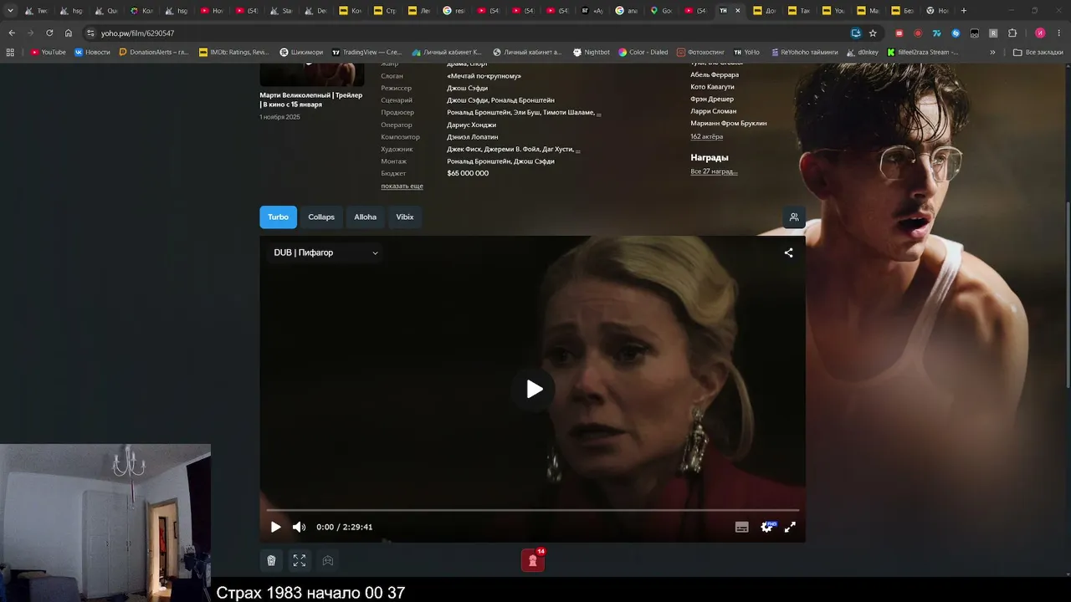The width and height of the screenshot is (1071, 602).
Task: Click the address bar showing yoho.pw/film/6290547
Action: (x=469, y=33)
